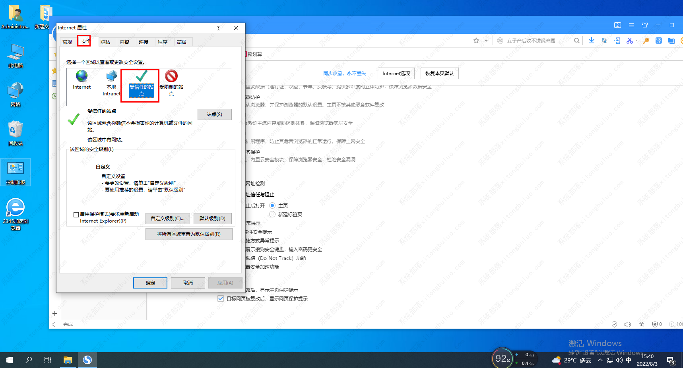Expand the system tray hidden icons chevron
This screenshot has height=368, width=683.
600,360
